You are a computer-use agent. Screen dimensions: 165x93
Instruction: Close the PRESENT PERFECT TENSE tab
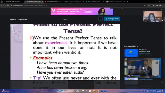click(x=42, y=2)
